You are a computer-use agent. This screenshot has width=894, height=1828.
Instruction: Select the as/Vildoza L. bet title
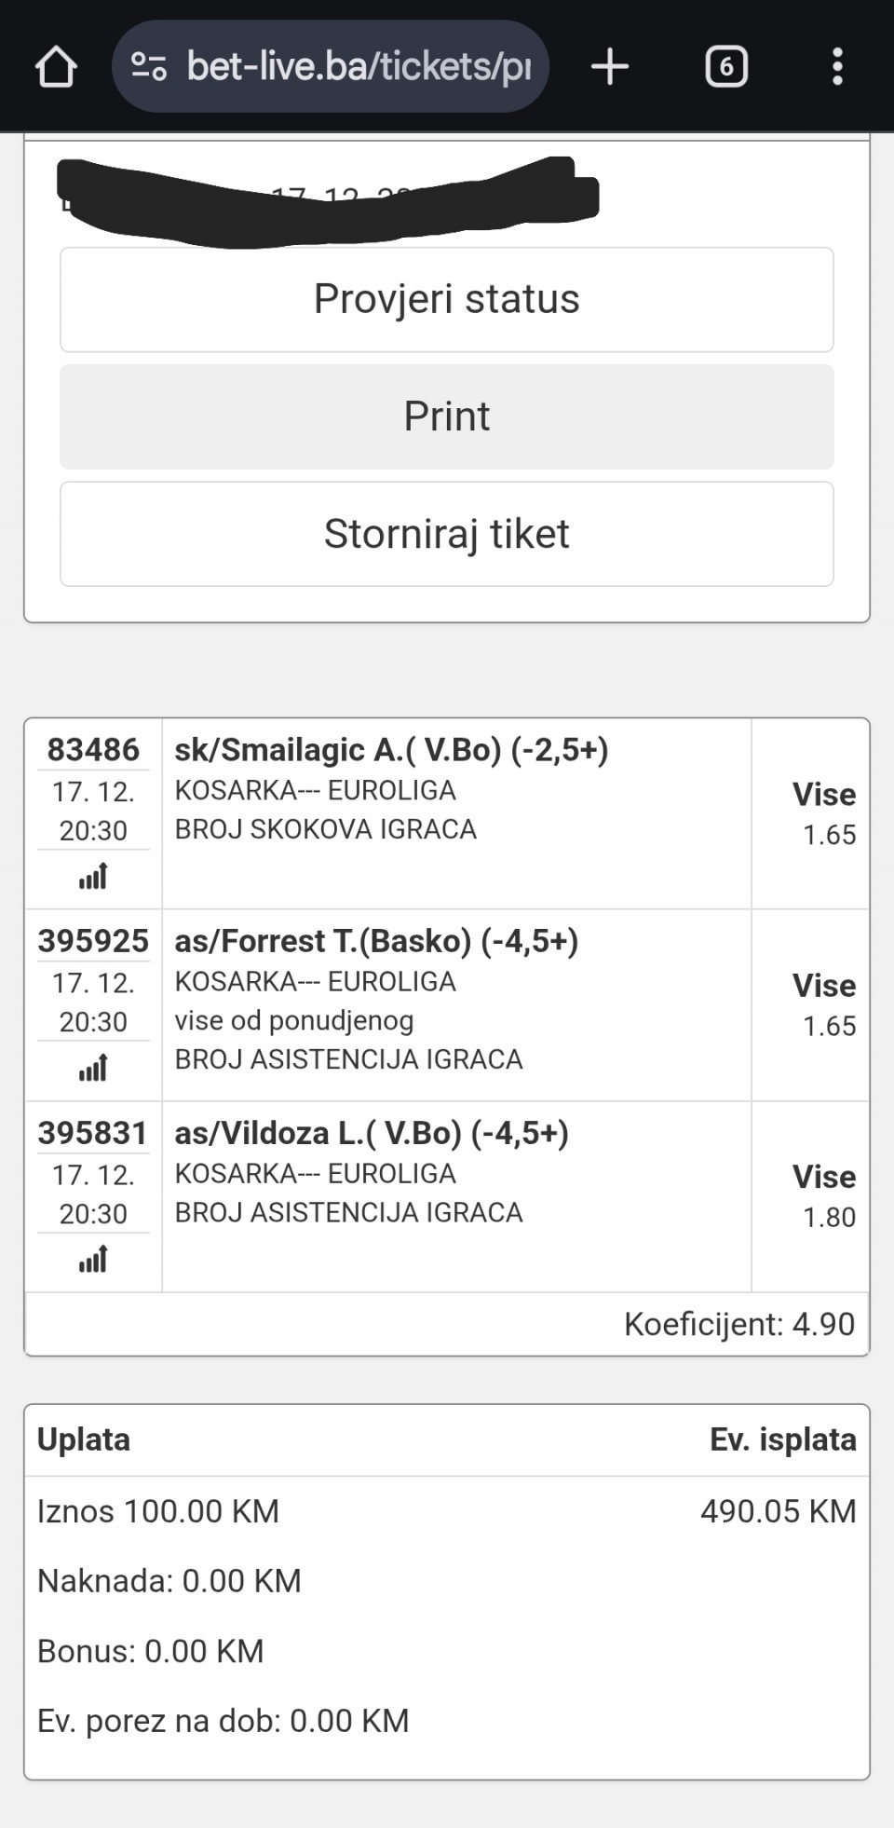click(x=372, y=1133)
